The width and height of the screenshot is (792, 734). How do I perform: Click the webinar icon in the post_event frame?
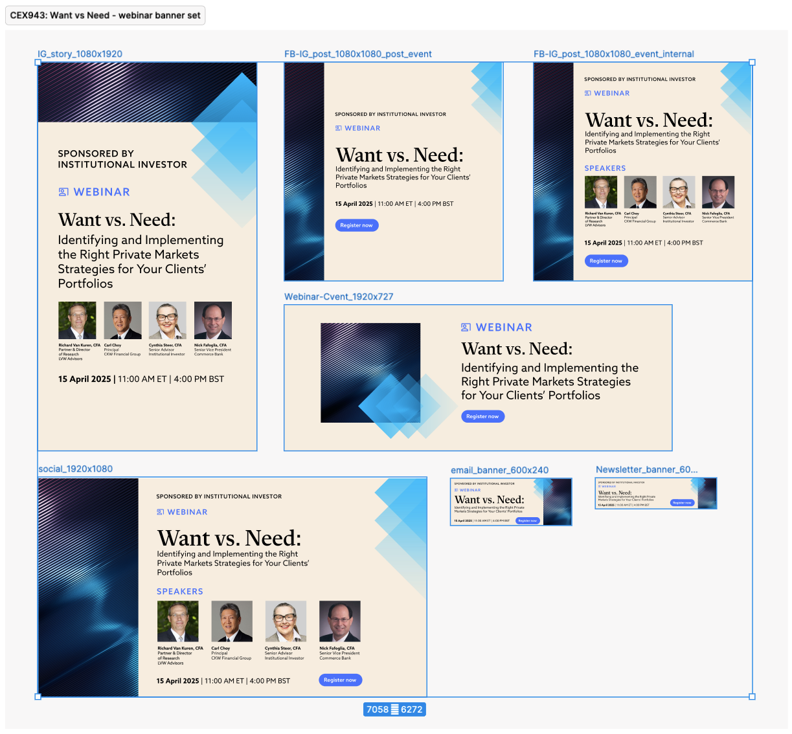pyautogui.click(x=339, y=128)
